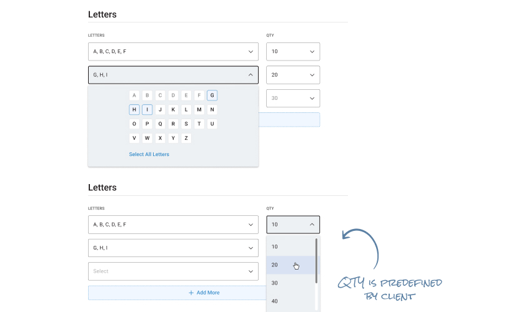Select the letter W tile

click(147, 138)
